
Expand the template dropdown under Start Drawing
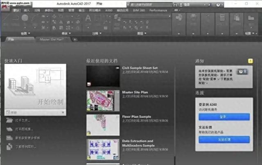coord(63,112)
